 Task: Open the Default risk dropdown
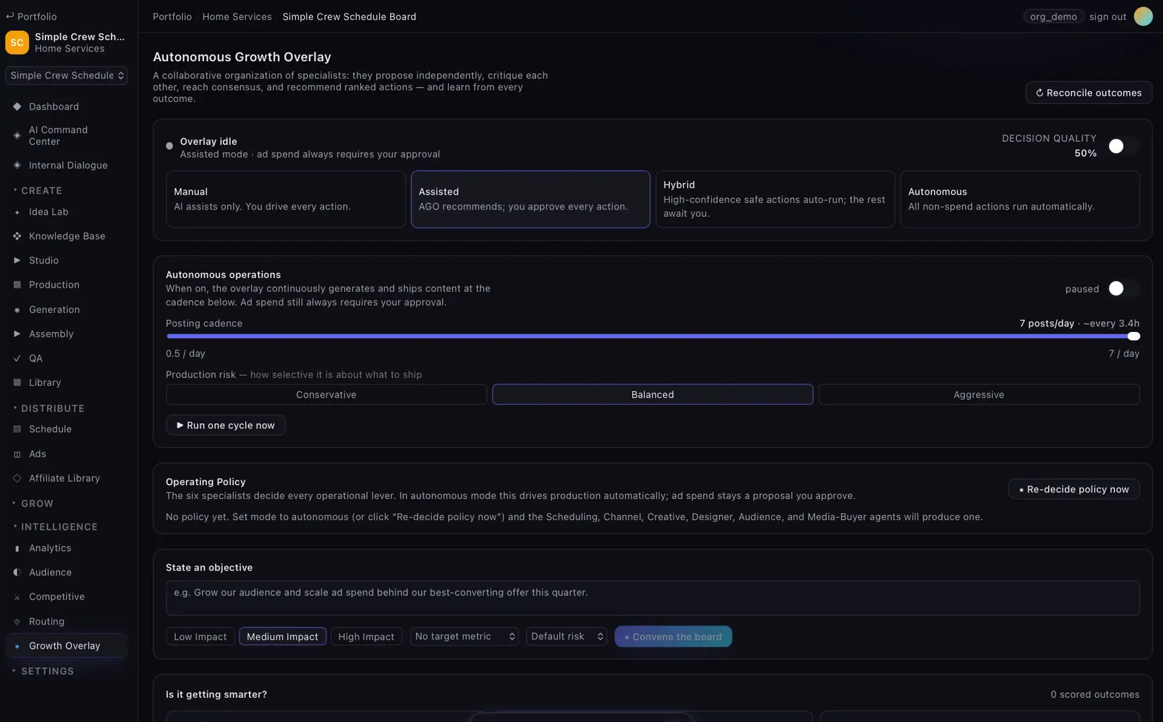[566, 637]
